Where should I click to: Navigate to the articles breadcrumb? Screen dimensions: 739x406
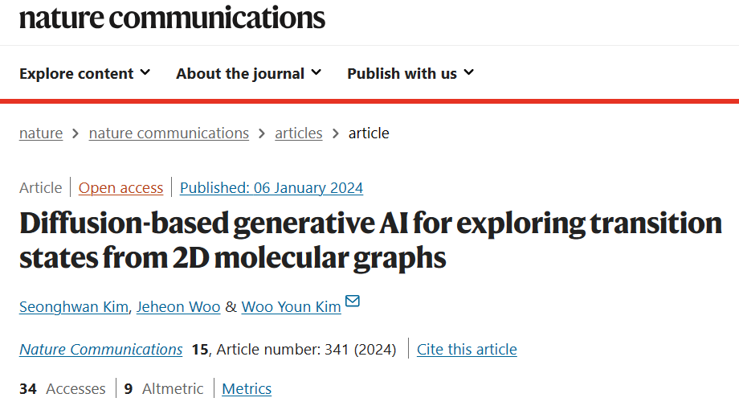point(299,133)
